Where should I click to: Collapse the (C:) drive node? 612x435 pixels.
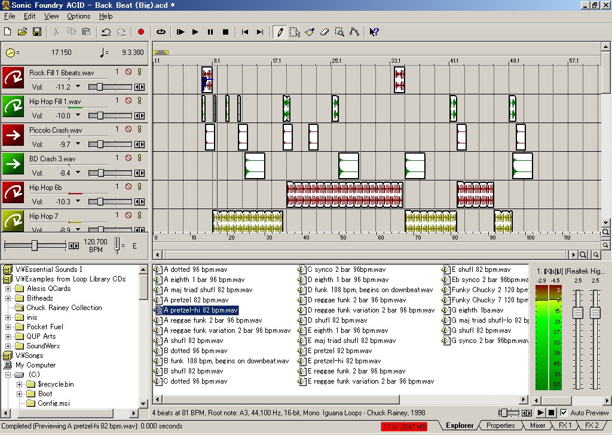pyautogui.click(x=8, y=375)
